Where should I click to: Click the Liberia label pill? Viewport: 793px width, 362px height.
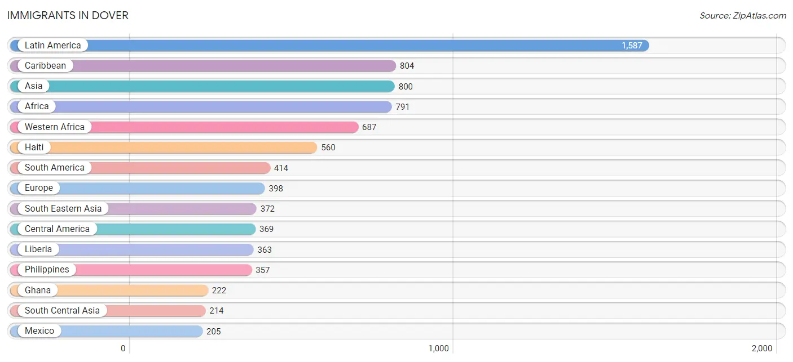point(38,249)
